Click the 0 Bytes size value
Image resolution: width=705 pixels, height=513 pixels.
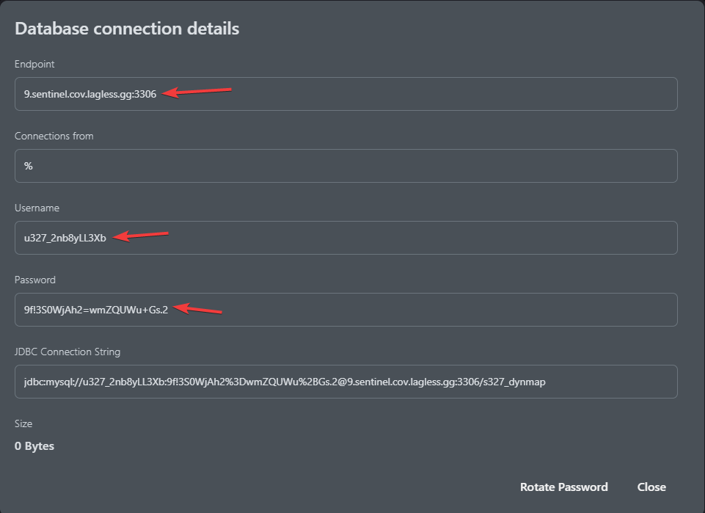[x=34, y=446]
